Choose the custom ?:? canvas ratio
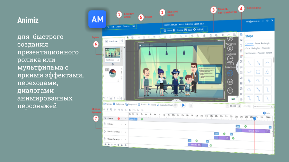This screenshot has height=162, width=289. coord(230,90)
